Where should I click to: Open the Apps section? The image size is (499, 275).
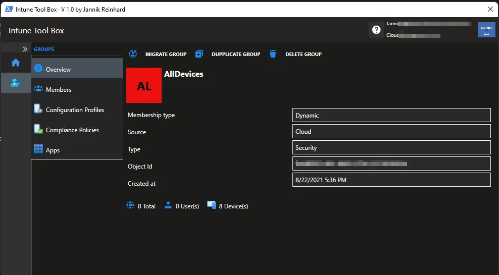(77, 150)
